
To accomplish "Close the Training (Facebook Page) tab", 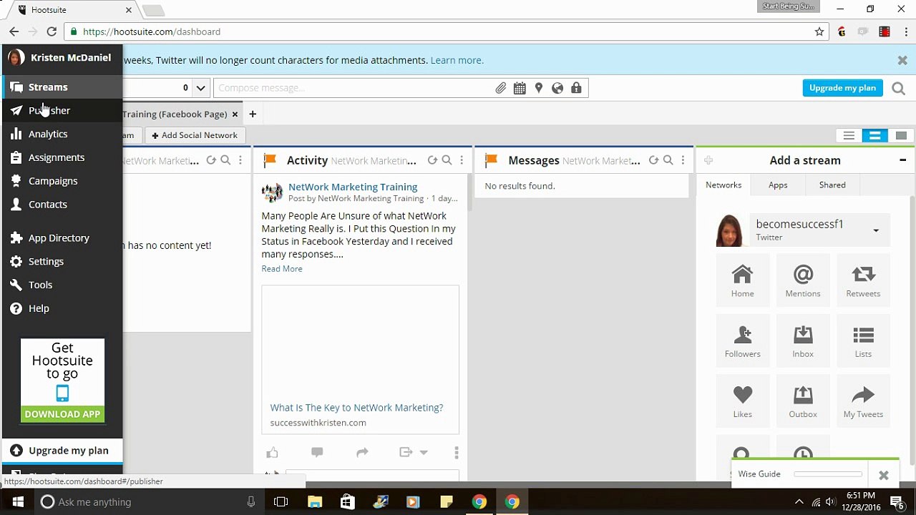I will pos(235,114).
